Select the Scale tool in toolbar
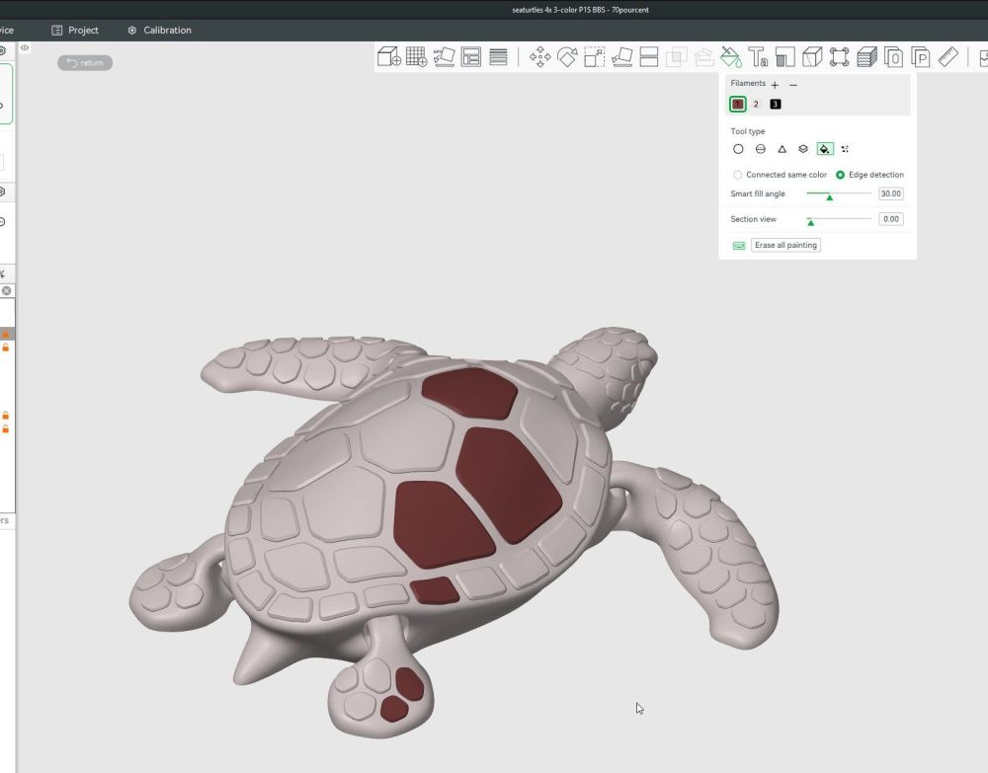Image resolution: width=988 pixels, height=773 pixels. click(595, 56)
